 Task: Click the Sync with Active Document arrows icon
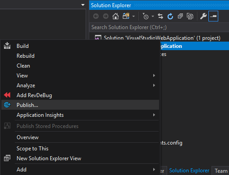pyautogui.click(x=160, y=16)
